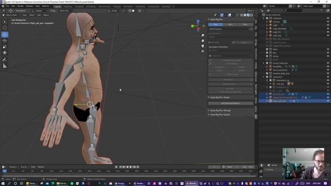Click the FaceitRig armature icon in outliner
Screen dimensions: 331x186
(270, 67)
